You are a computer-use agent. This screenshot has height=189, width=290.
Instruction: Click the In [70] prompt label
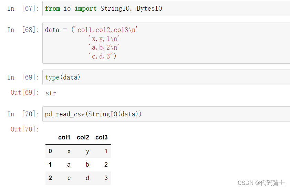pyautogui.click(x=23, y=114)
